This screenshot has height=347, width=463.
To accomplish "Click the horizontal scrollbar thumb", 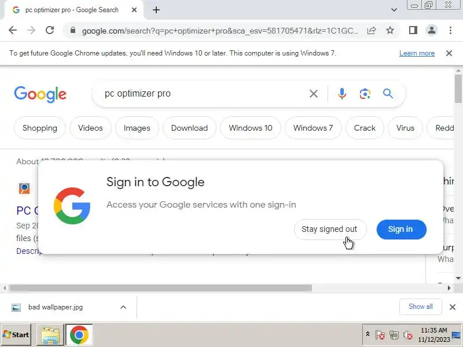I will 160,288.
